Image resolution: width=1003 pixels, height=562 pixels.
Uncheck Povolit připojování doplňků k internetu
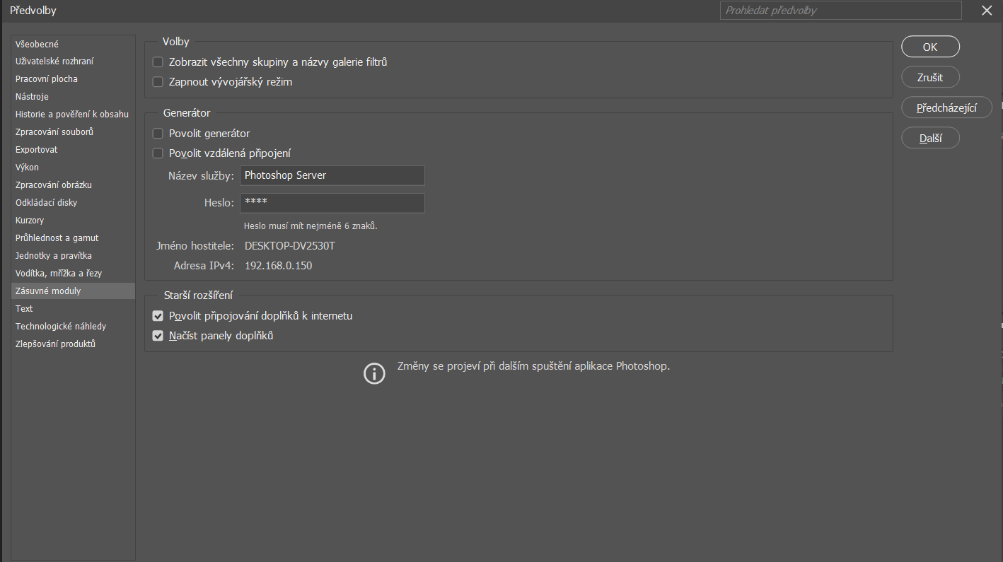158,316
